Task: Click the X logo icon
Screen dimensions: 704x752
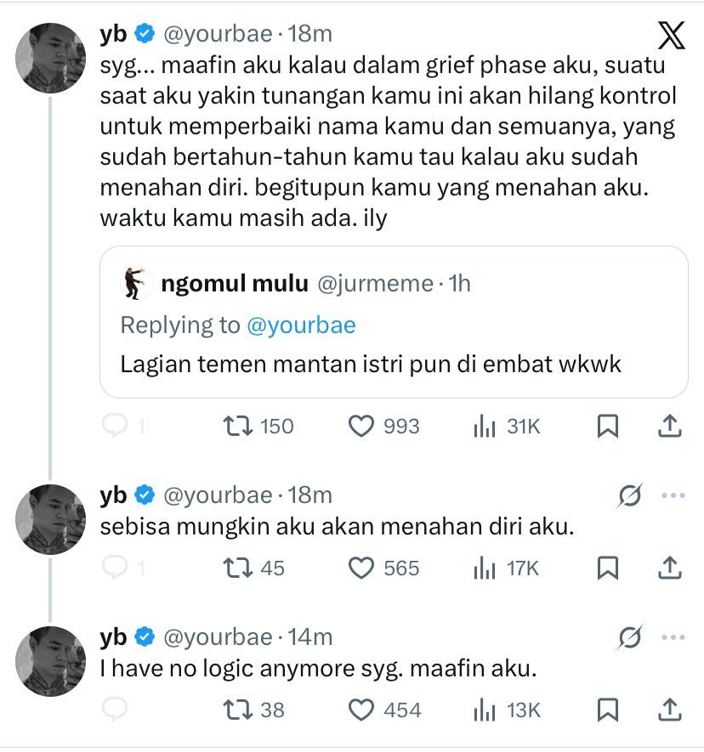Action: [x=671, y=36]
